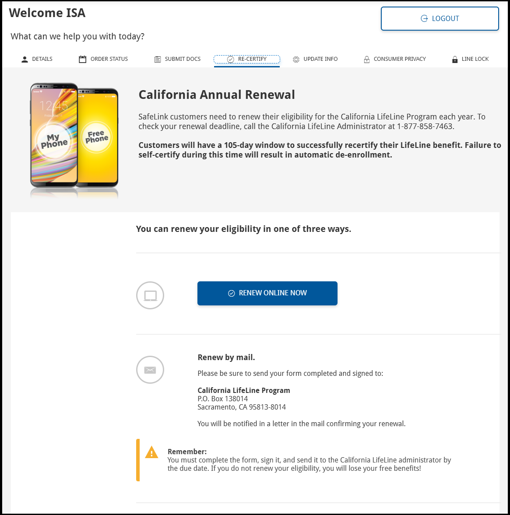The image size is (510, 515).
Task: Click the Logout button
Action: tap(440, 19)
